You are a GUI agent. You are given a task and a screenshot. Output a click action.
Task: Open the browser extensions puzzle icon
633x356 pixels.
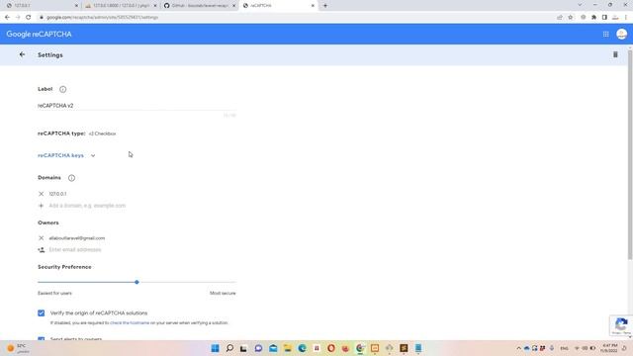click(x=593, y=18)
